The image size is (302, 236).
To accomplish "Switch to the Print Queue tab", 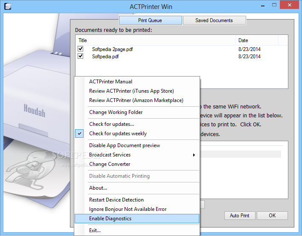I will [151, 20].
